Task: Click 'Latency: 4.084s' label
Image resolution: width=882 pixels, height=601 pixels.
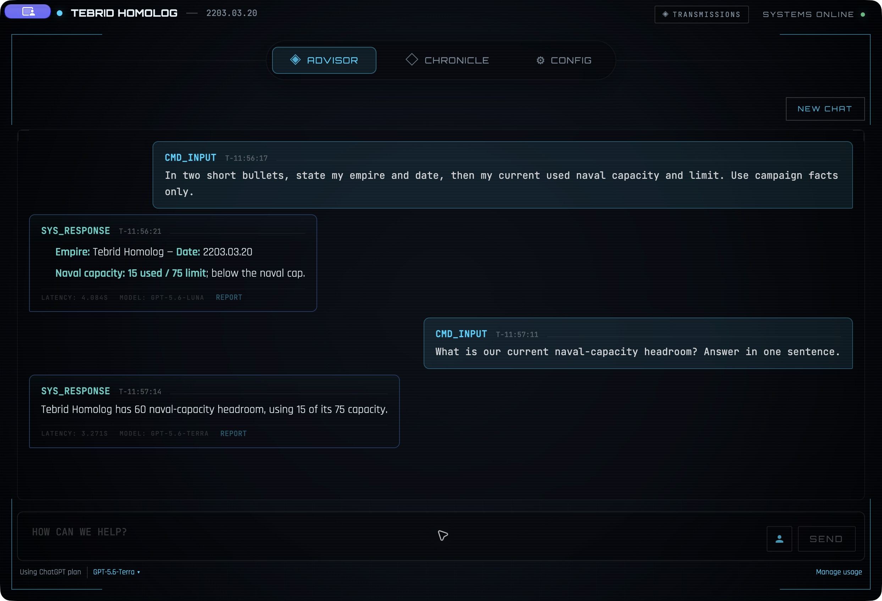Action: click(75, 297)
